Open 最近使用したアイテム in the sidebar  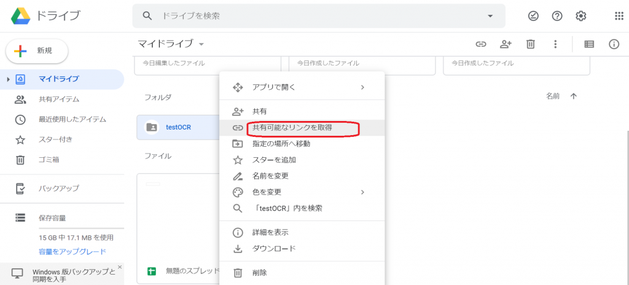pos(62,119)
